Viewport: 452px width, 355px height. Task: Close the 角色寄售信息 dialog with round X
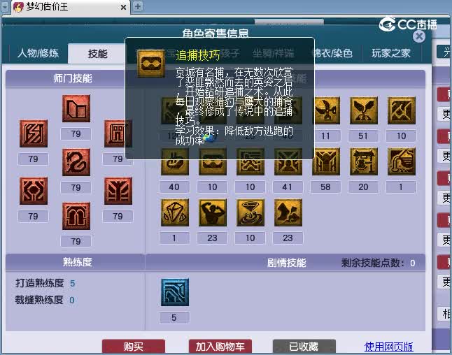point(419,36)
